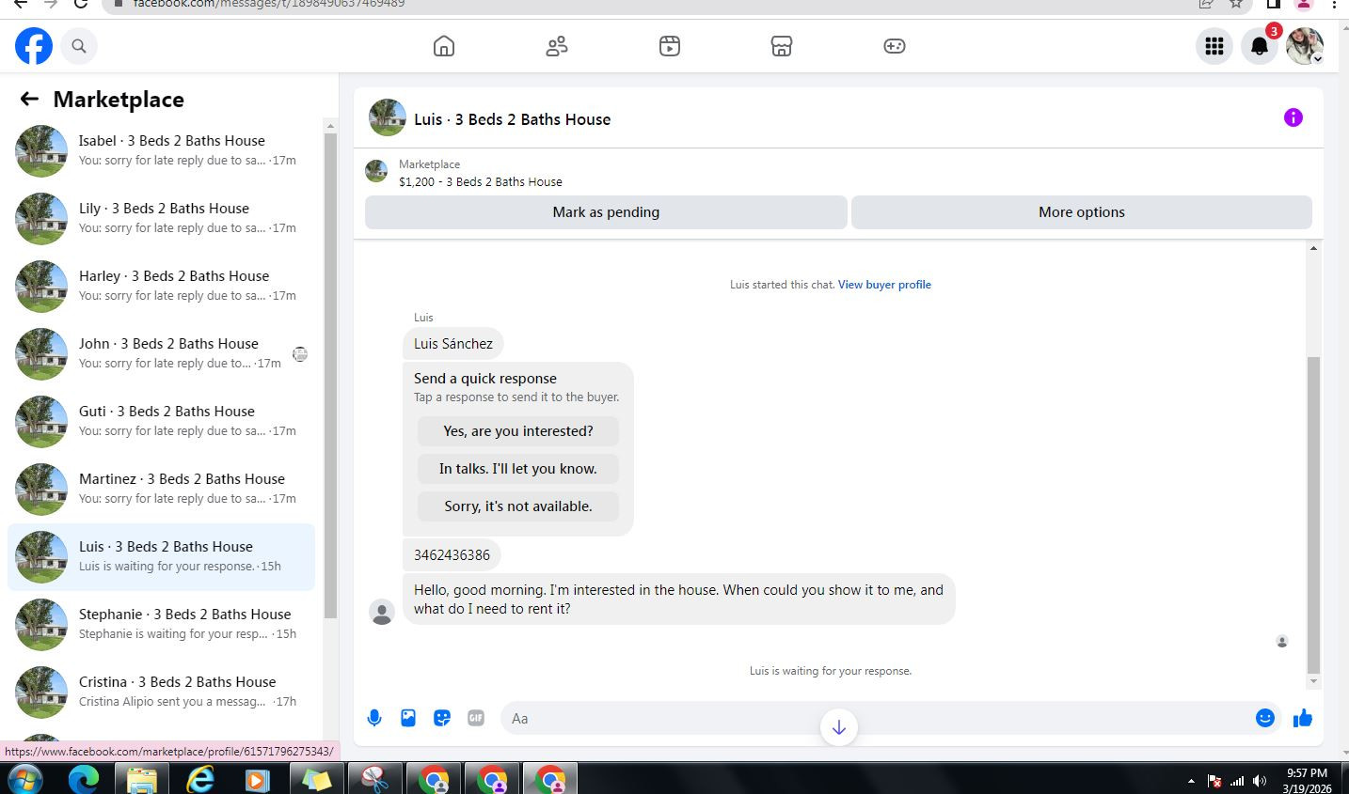Click browser address bar URL

pyautogui.click(x=268, y=4)
